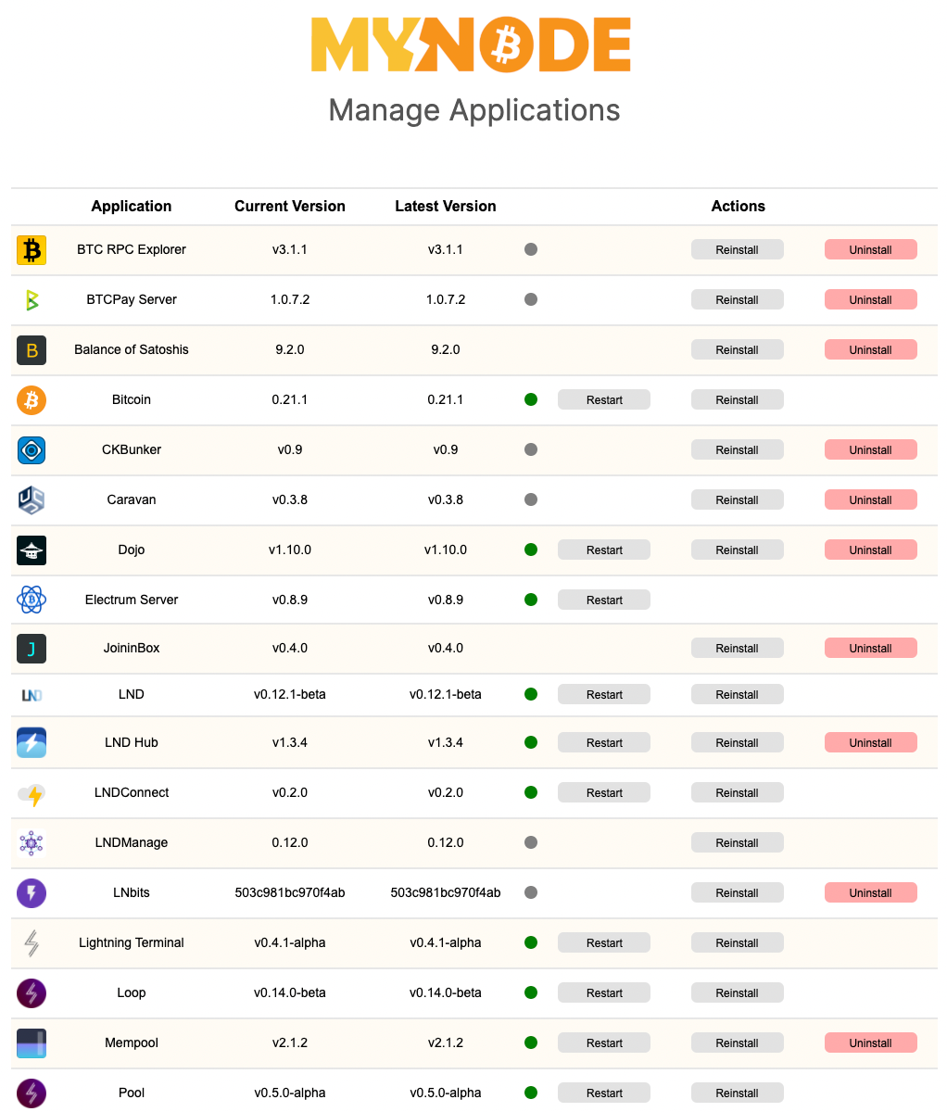Restart the LND service
The width and height of the screenshot is (947, 1112).
604,695
